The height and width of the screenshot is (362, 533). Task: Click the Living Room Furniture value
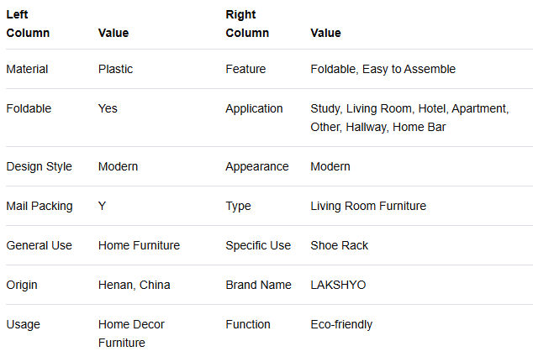[x=368, y=206]
